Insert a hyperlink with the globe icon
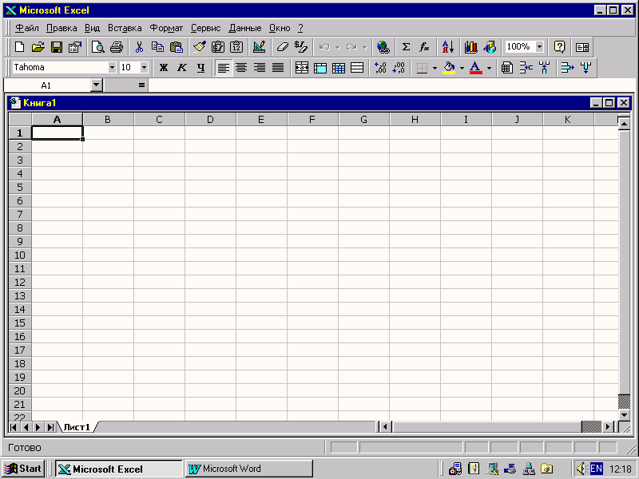Screen dimensions: 639x479 [x=383, y=47]
